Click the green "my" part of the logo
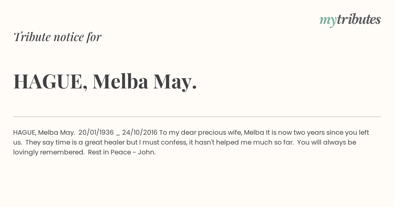Viewport: 394px width, 207px height. [328, 21]
